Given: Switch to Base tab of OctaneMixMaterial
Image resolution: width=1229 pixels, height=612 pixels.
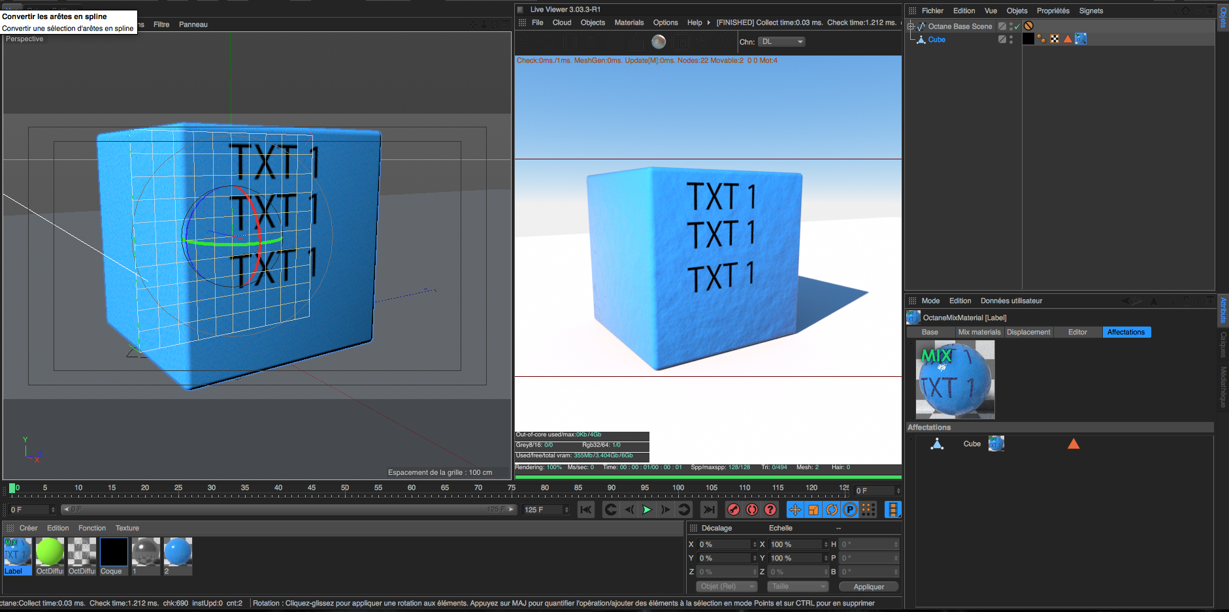Looking at the screenshot, I should coord(930,332).
